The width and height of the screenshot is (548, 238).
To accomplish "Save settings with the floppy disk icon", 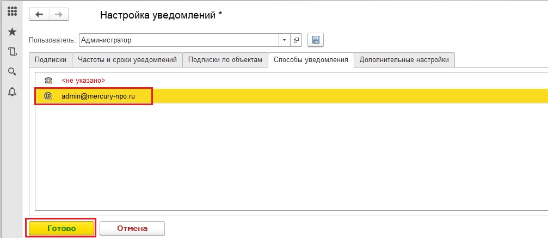I will (316, 40).
